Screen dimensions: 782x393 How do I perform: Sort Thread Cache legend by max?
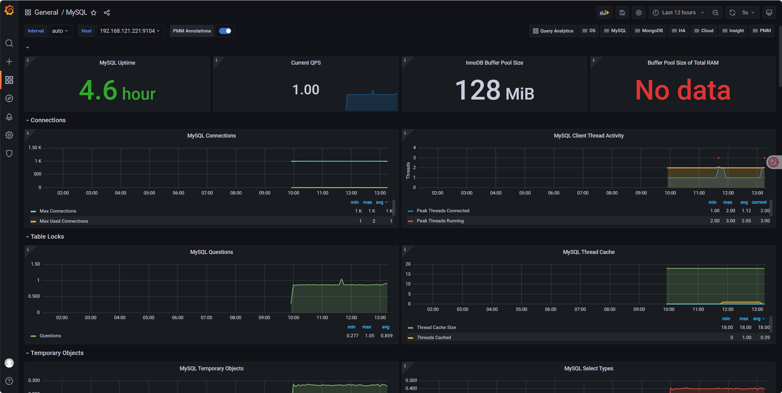point(744,319)
